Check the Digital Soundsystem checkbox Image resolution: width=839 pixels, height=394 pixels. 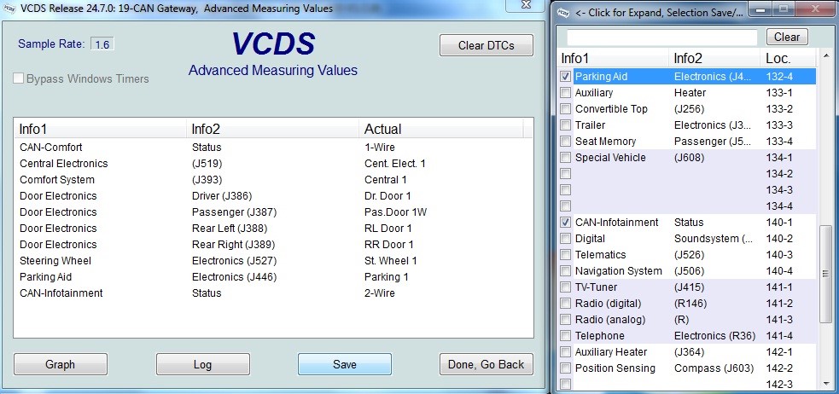pyautogui.click(x=566, y=239)
